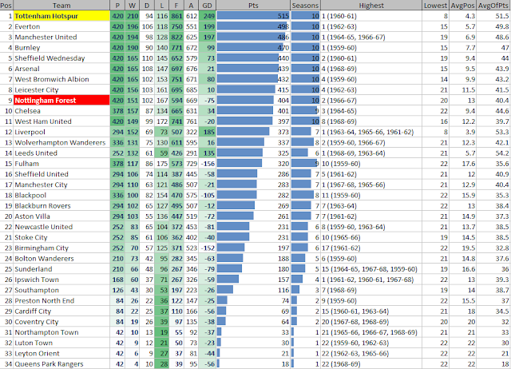Click the Manchester United team cell
This screenshot has width=511, height=369.
click(x=61, y=37)
